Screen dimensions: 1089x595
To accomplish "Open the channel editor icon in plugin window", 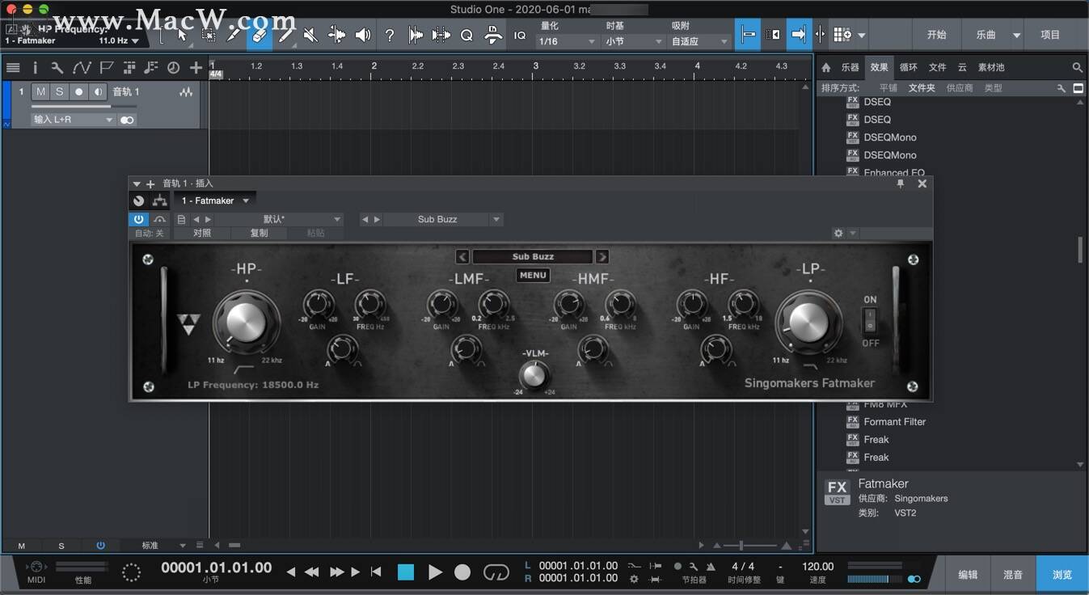I will 138,200.
